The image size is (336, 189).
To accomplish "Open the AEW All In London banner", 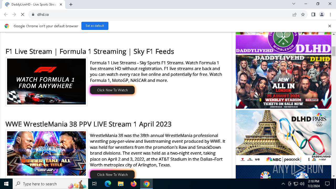I will point(283,82).
